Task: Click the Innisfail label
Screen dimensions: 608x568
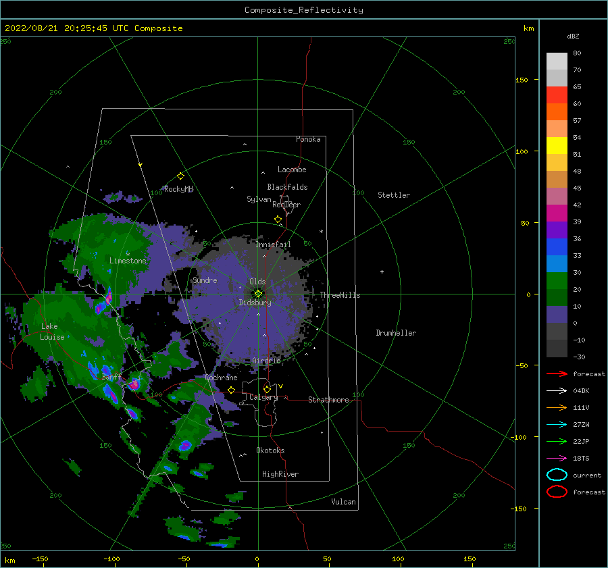Action: click(x=273, y=244)
